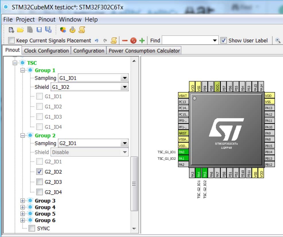Viewport: 283px width, 237px height.
Task: Check the G2_IO3 checkbox
Action: tap(39, 182)
